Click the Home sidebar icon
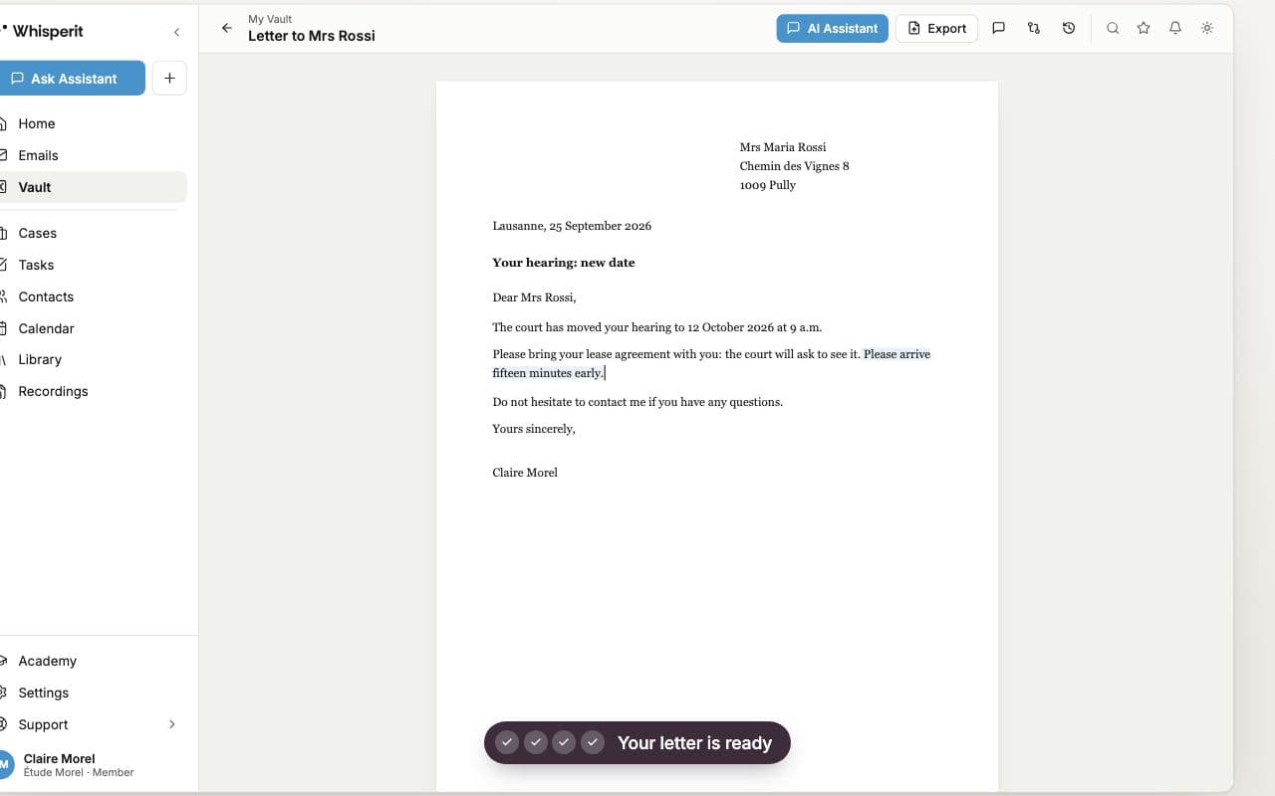The width and height of the screenshot is (1275, 796). [4, 123]
